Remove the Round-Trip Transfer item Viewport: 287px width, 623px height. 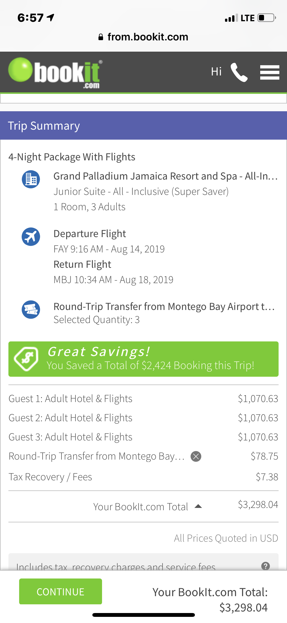[196, 457]
